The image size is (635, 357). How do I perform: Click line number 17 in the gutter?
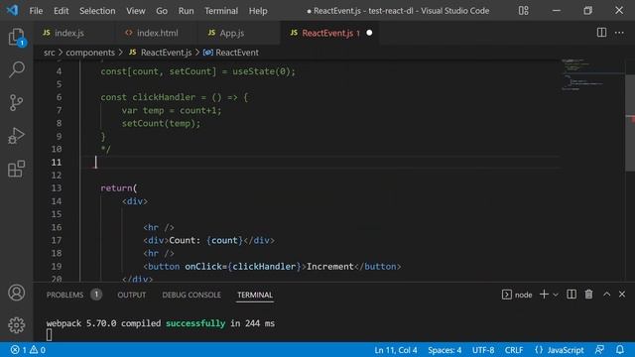[57, 240]
